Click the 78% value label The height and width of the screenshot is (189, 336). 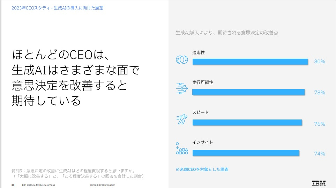pyautogui.click(x=320, y=93)
